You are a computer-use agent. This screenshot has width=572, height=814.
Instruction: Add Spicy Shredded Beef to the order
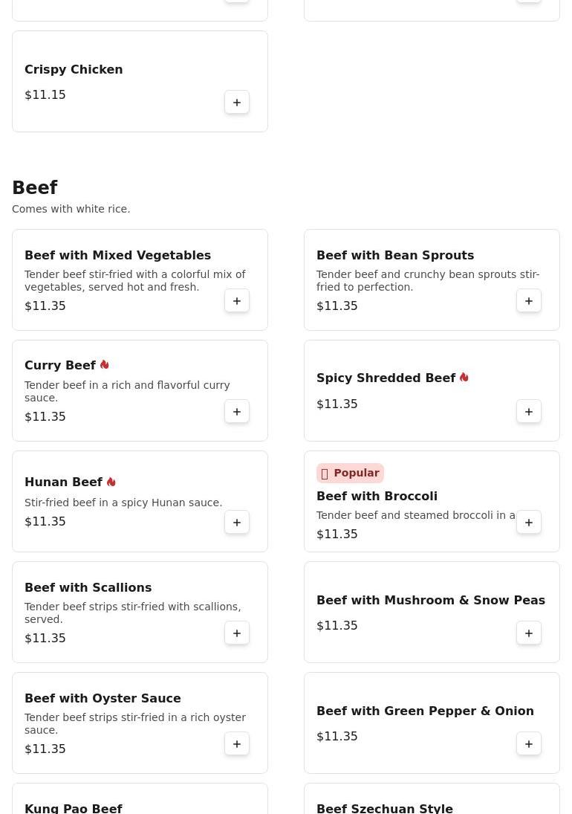[x=529, y=412]
